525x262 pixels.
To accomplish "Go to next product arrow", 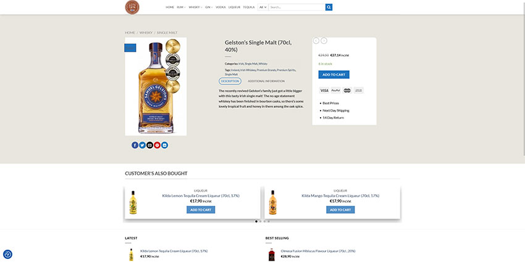I will click(x=324, y=41).
